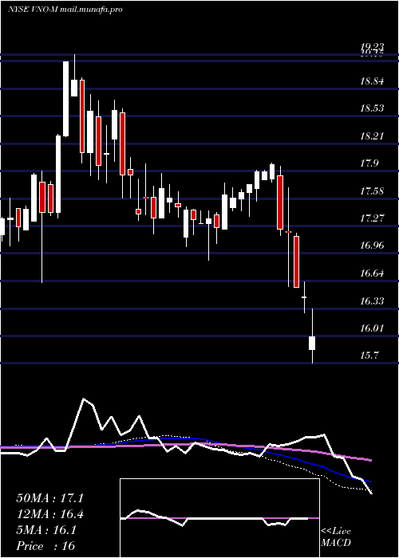Select the 18.53 price axis label
Screen dimensions: 399x558
click(372, 108)
